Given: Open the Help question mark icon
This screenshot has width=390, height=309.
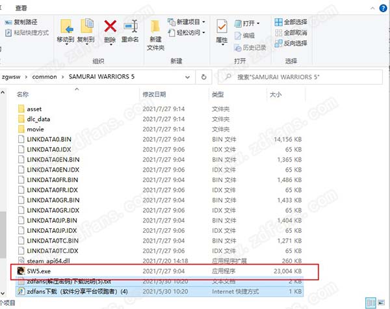Looking at the screenshot, I should coord(383,8).
